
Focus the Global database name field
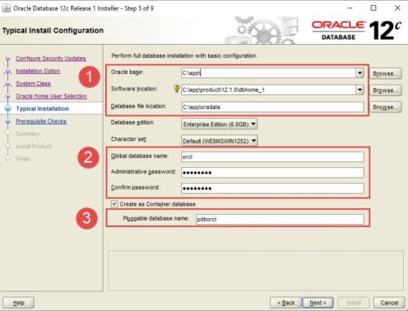[x=273, y=156]
